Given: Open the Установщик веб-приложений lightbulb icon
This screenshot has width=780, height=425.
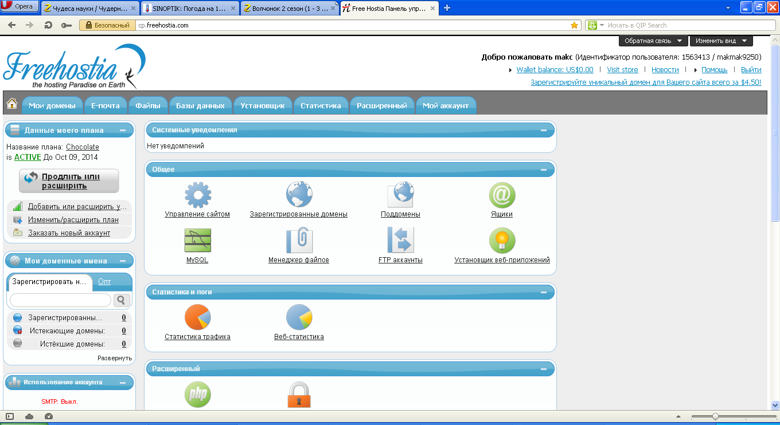Looking at the screenshot, I should click(502, 241).
